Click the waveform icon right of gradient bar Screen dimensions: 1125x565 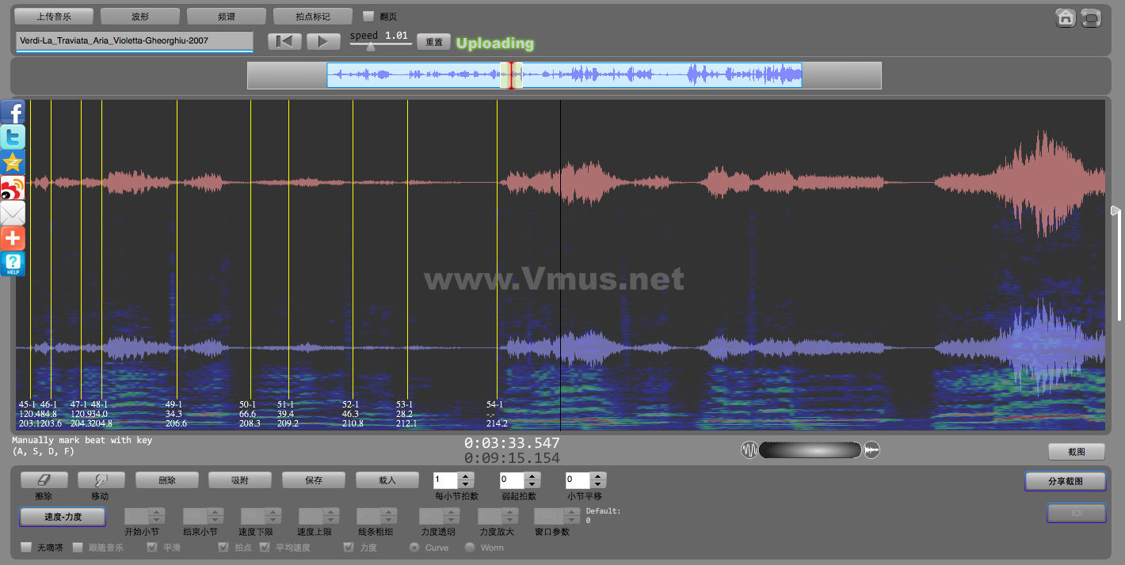[871, 450]
